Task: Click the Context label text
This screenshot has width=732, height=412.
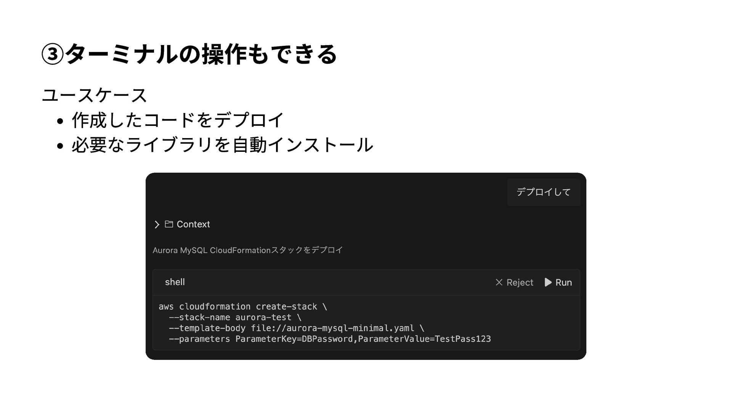Action: click(193, 224)
